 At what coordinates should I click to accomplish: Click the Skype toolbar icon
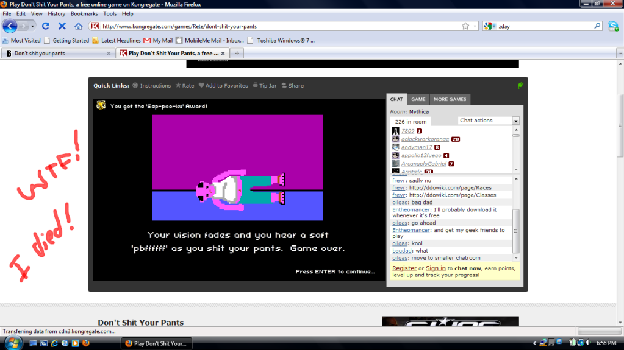613,26
